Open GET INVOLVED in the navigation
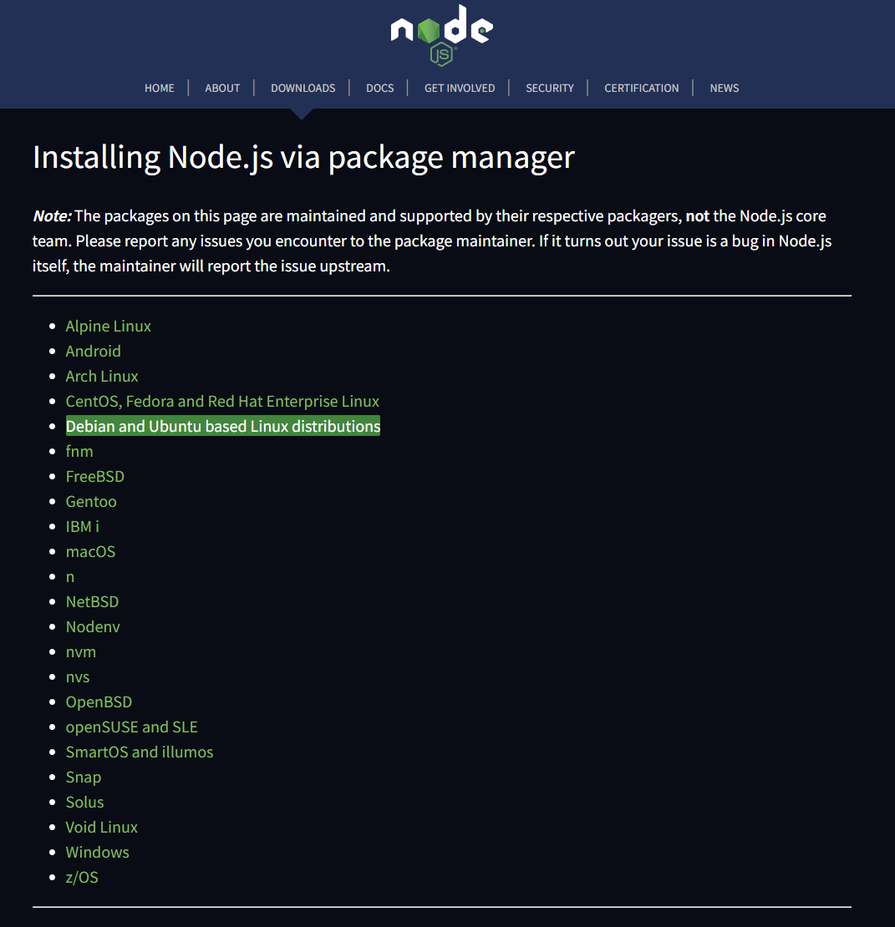The width and height of the screenshot is (895, 927). click(460, 88)
